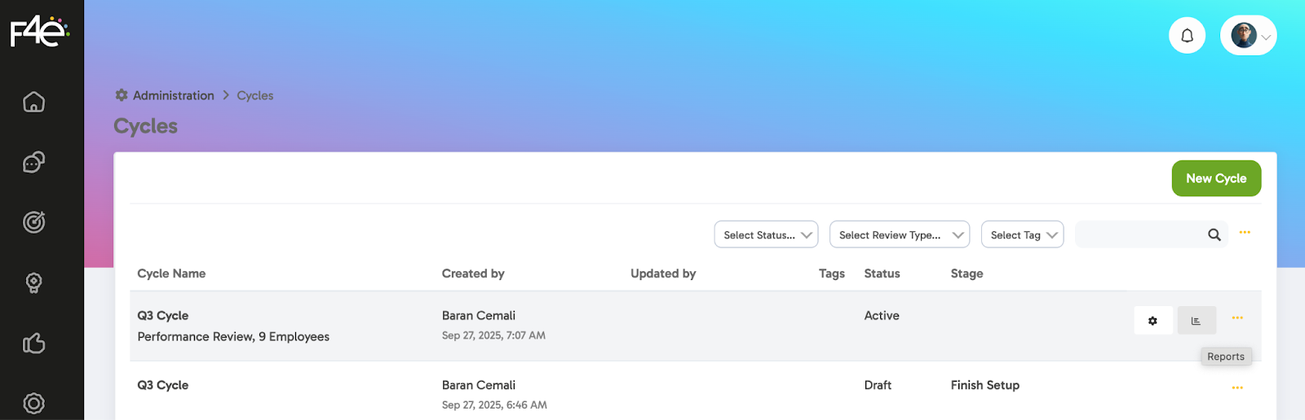Click the search magnifier icon
This screenshot has height=420, width=1305.
point(1214,235)
